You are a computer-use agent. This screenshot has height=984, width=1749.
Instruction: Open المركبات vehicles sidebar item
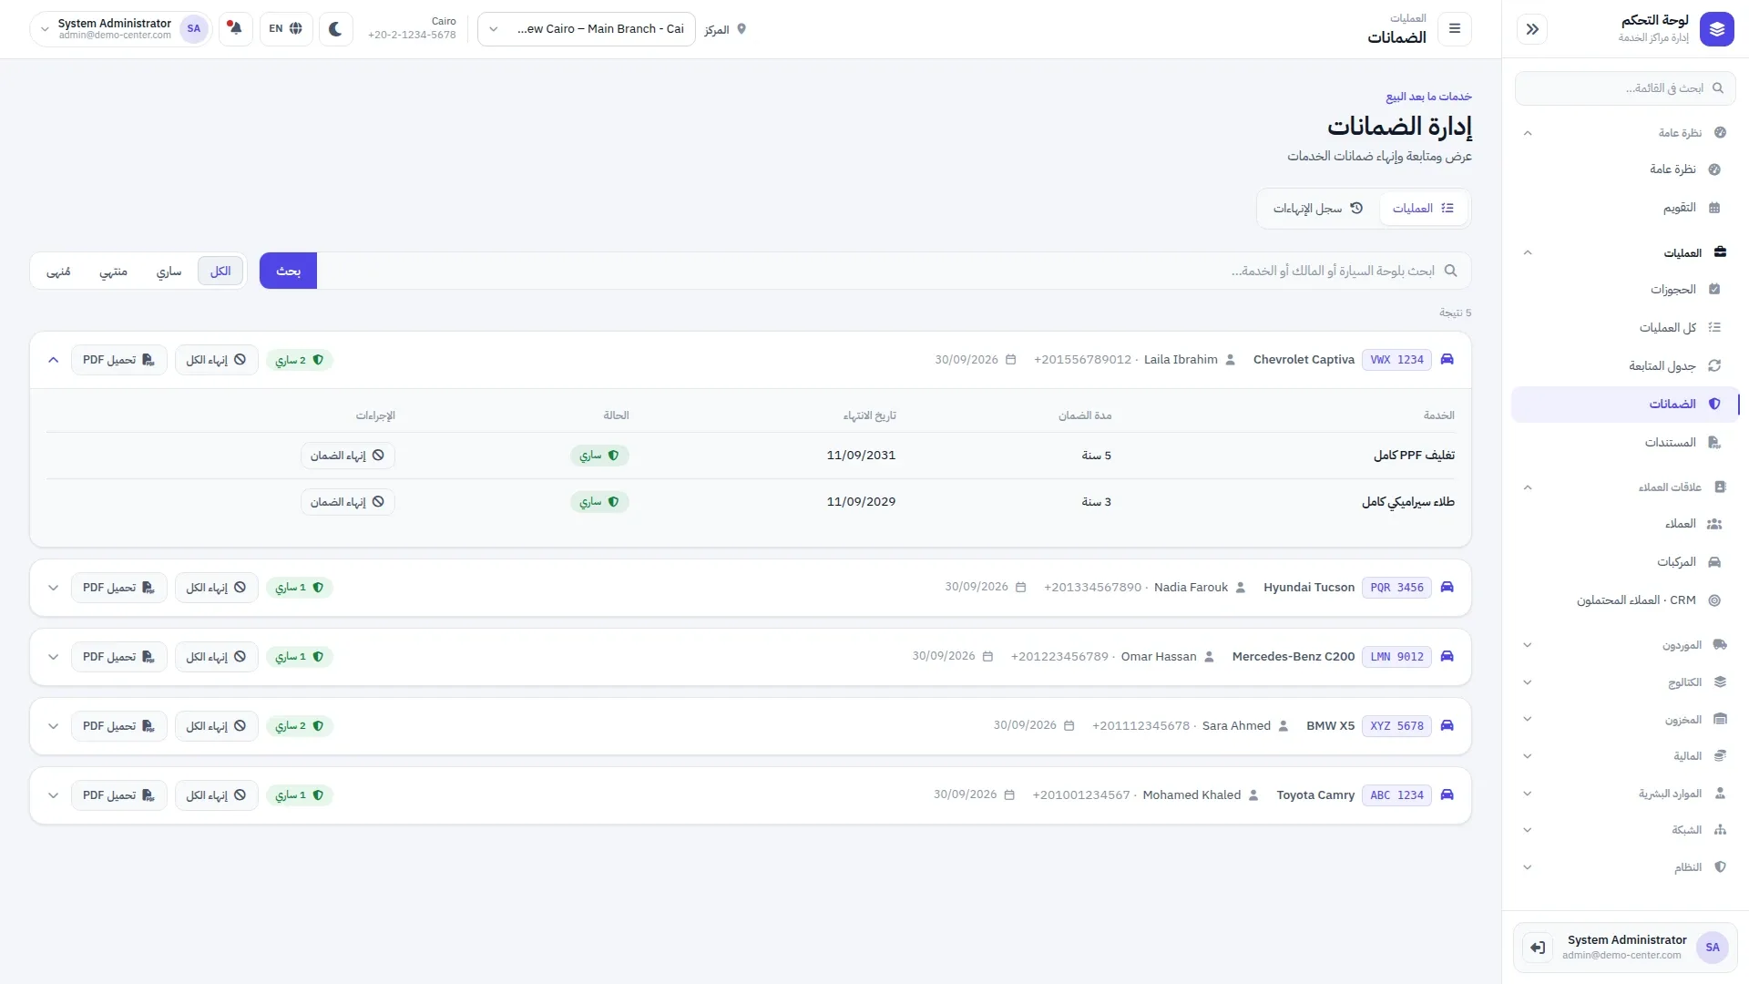pyautogui.click(x=1625, y=562)
